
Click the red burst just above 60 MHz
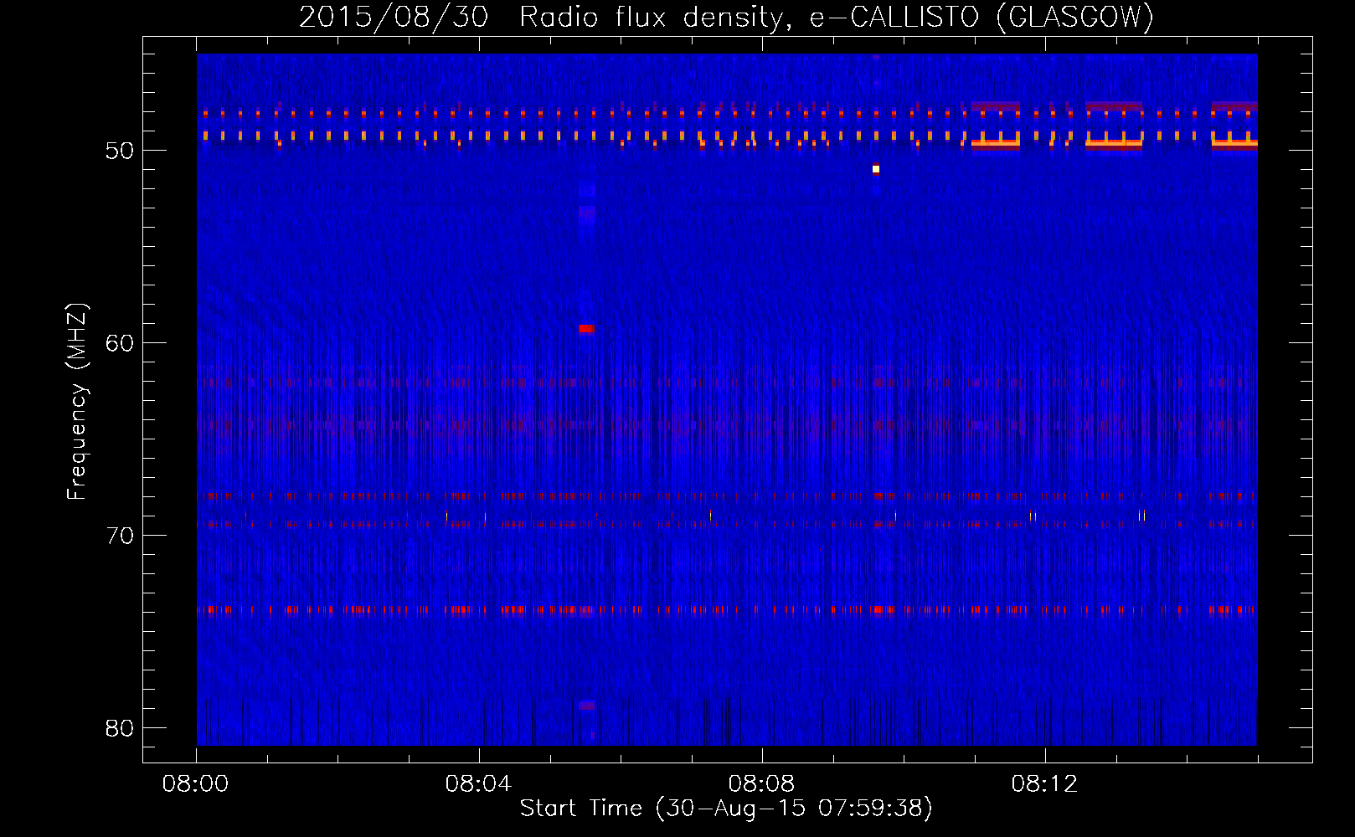pos(586,329)
